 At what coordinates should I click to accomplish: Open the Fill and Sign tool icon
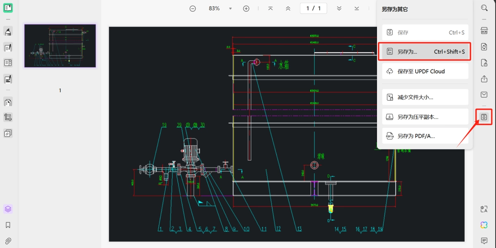coord(8,79)
